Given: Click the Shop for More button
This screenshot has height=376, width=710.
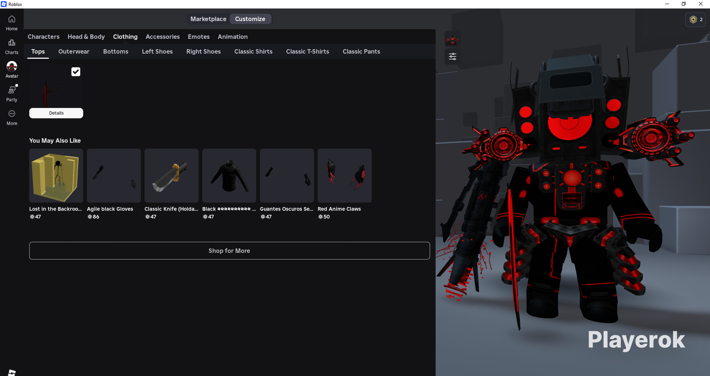Looking at the screenshot, I should point(229,251).
